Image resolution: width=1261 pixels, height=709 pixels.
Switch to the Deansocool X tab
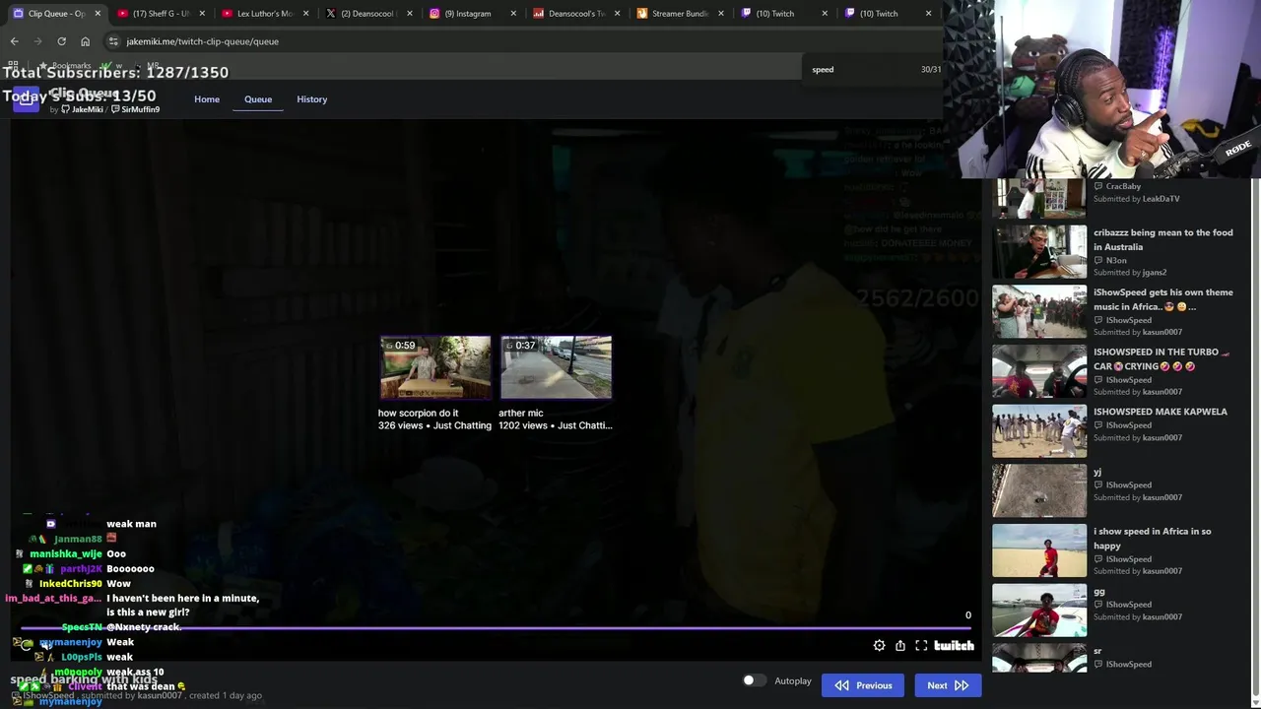366,14
